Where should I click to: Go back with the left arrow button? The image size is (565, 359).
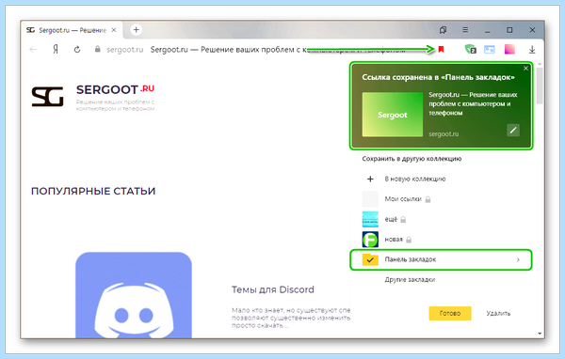pos(33,49)
